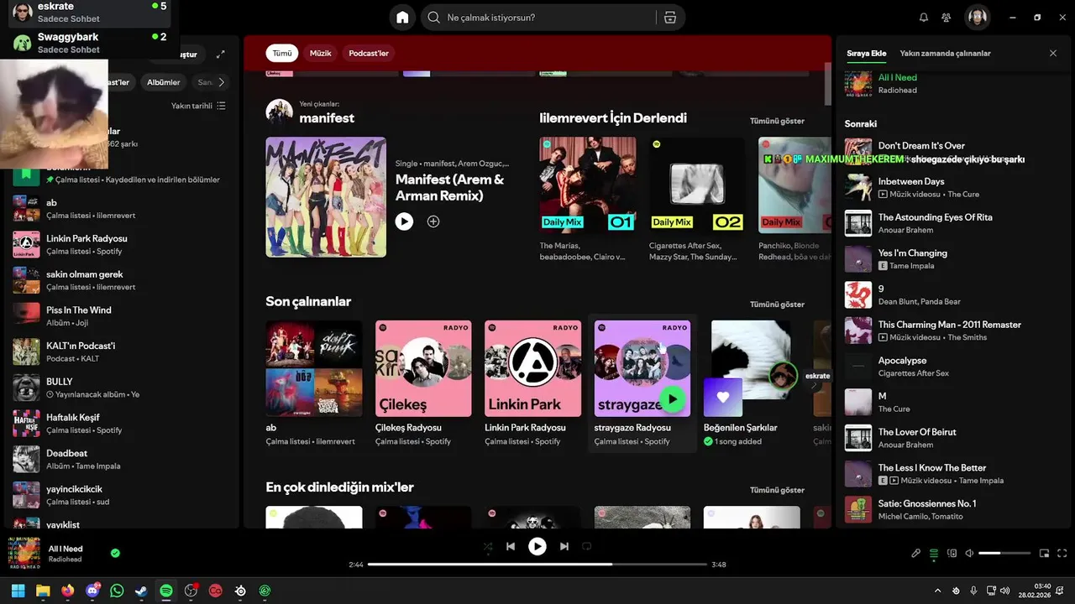Image resolution: width=1075 pixels, height=604 pixels.
Task: Open 'Piss In The Wind' album in library
Action: [x=123, y=316]
